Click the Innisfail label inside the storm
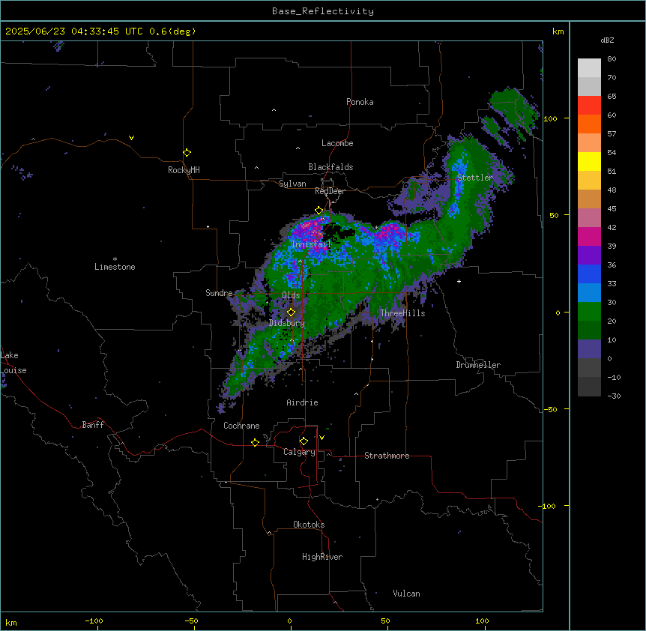The height and width of the screenshot is (631, 646). (x=311, y=244)
